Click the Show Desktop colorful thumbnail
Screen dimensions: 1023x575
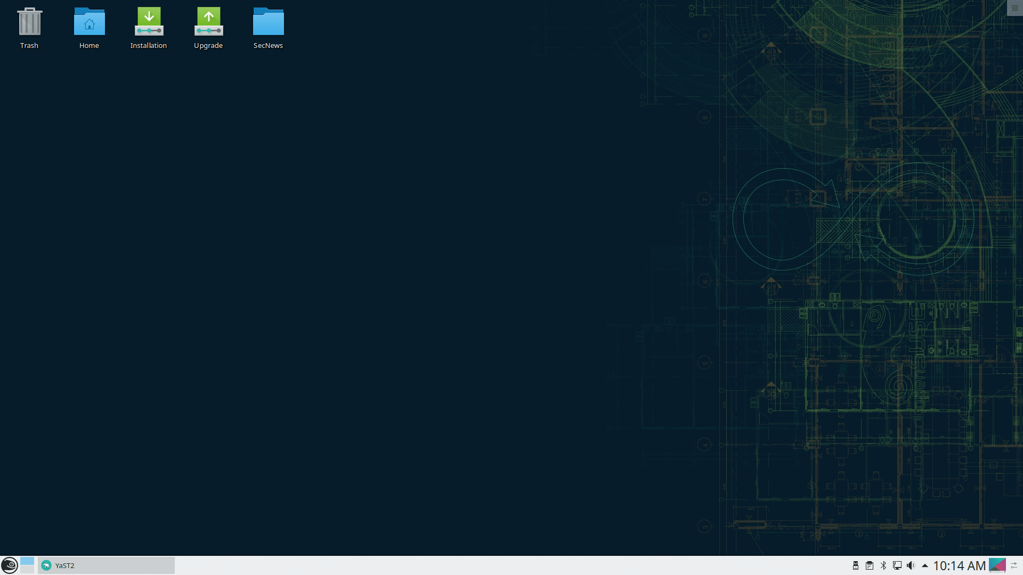click(997, 565)
